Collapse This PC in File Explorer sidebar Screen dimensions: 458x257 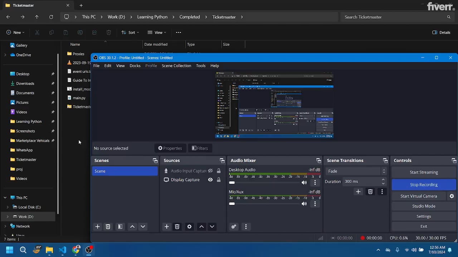[5, 197]
